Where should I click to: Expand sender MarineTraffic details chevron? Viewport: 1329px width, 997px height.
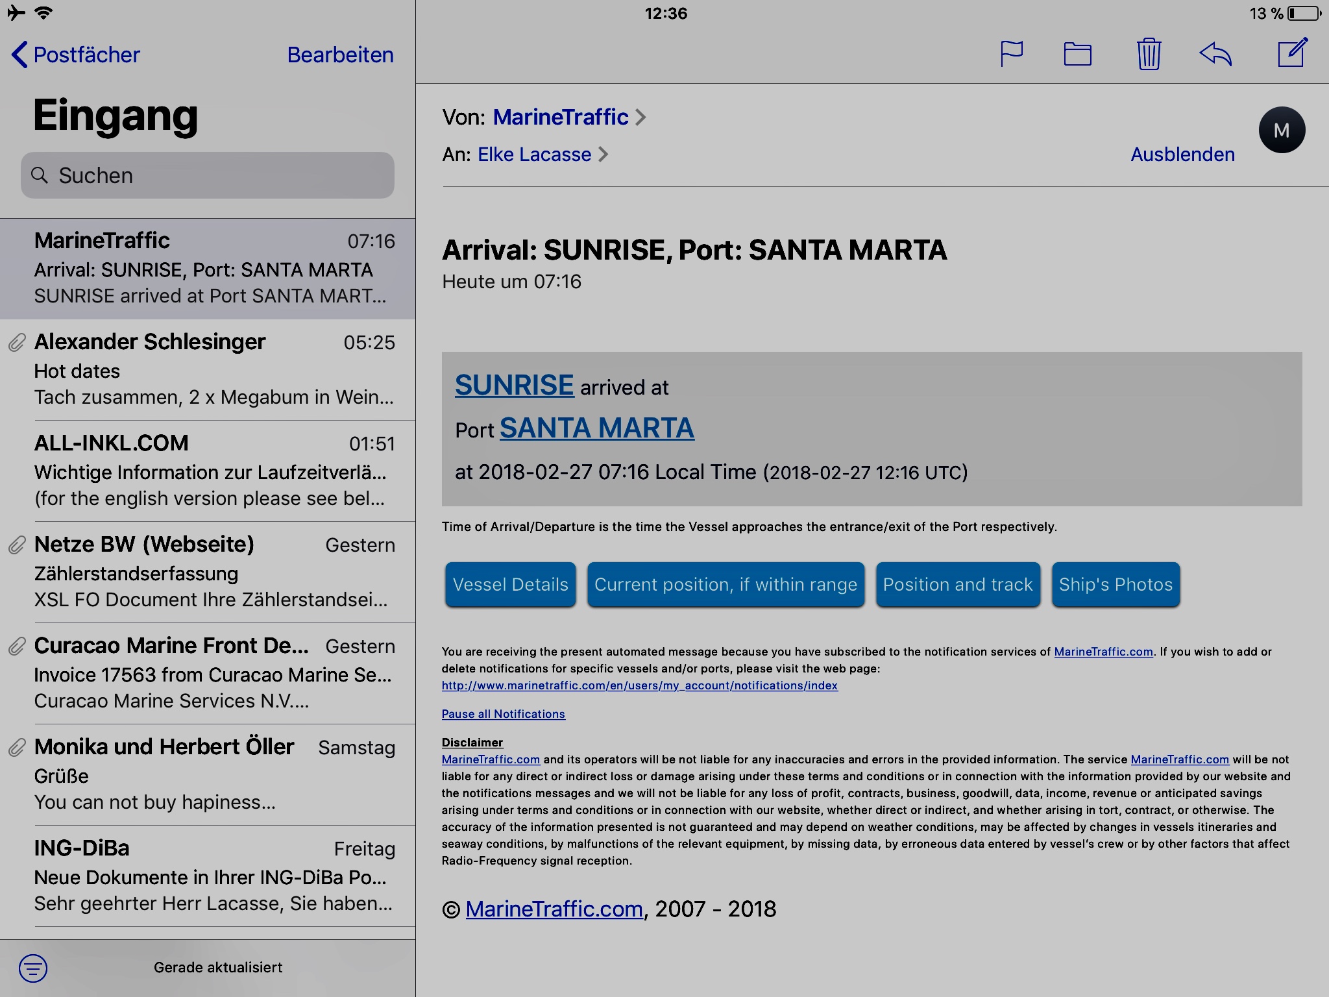click(x=640, y=117)
